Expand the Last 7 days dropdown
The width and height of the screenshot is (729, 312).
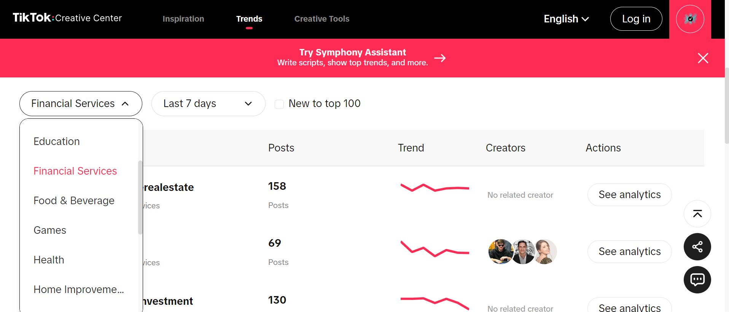208,104
